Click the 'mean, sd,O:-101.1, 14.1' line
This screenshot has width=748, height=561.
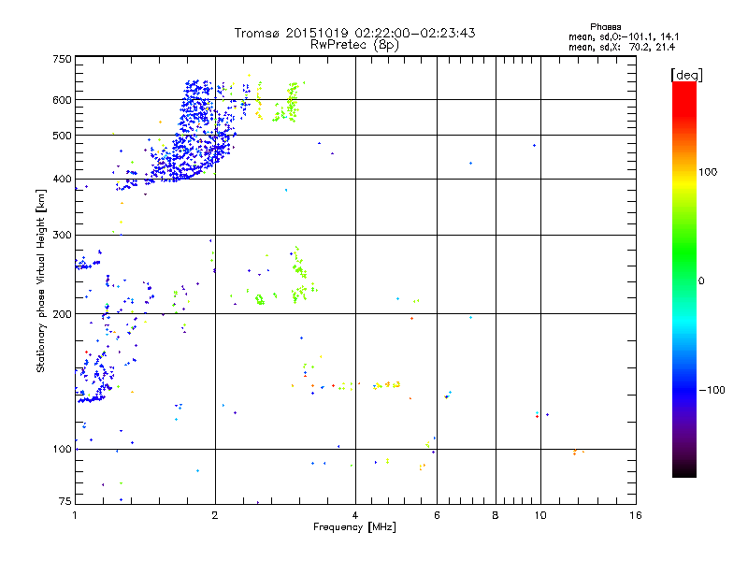pos(624,37)
